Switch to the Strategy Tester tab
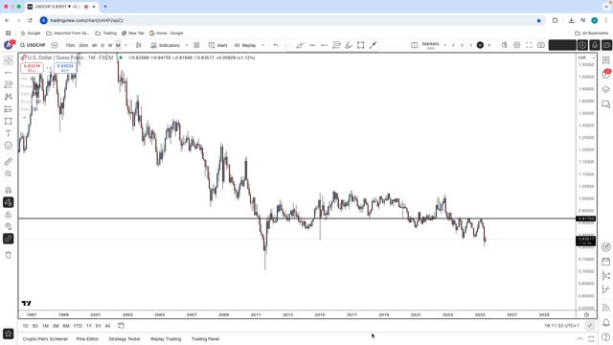 click(125, 338)
